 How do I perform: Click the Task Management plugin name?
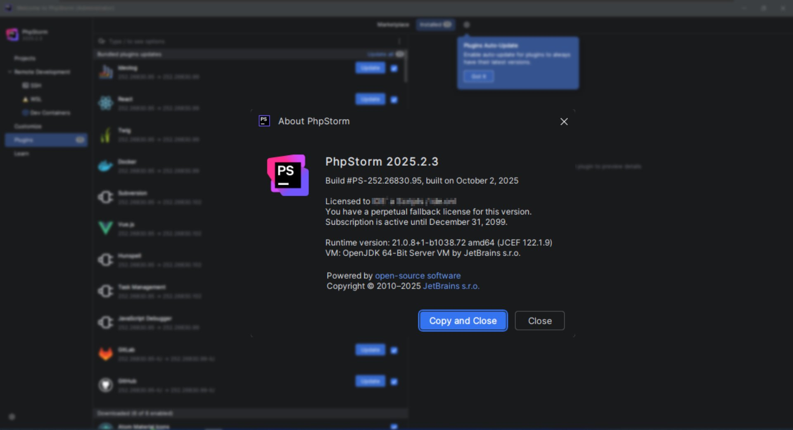(x=142, y=287)
